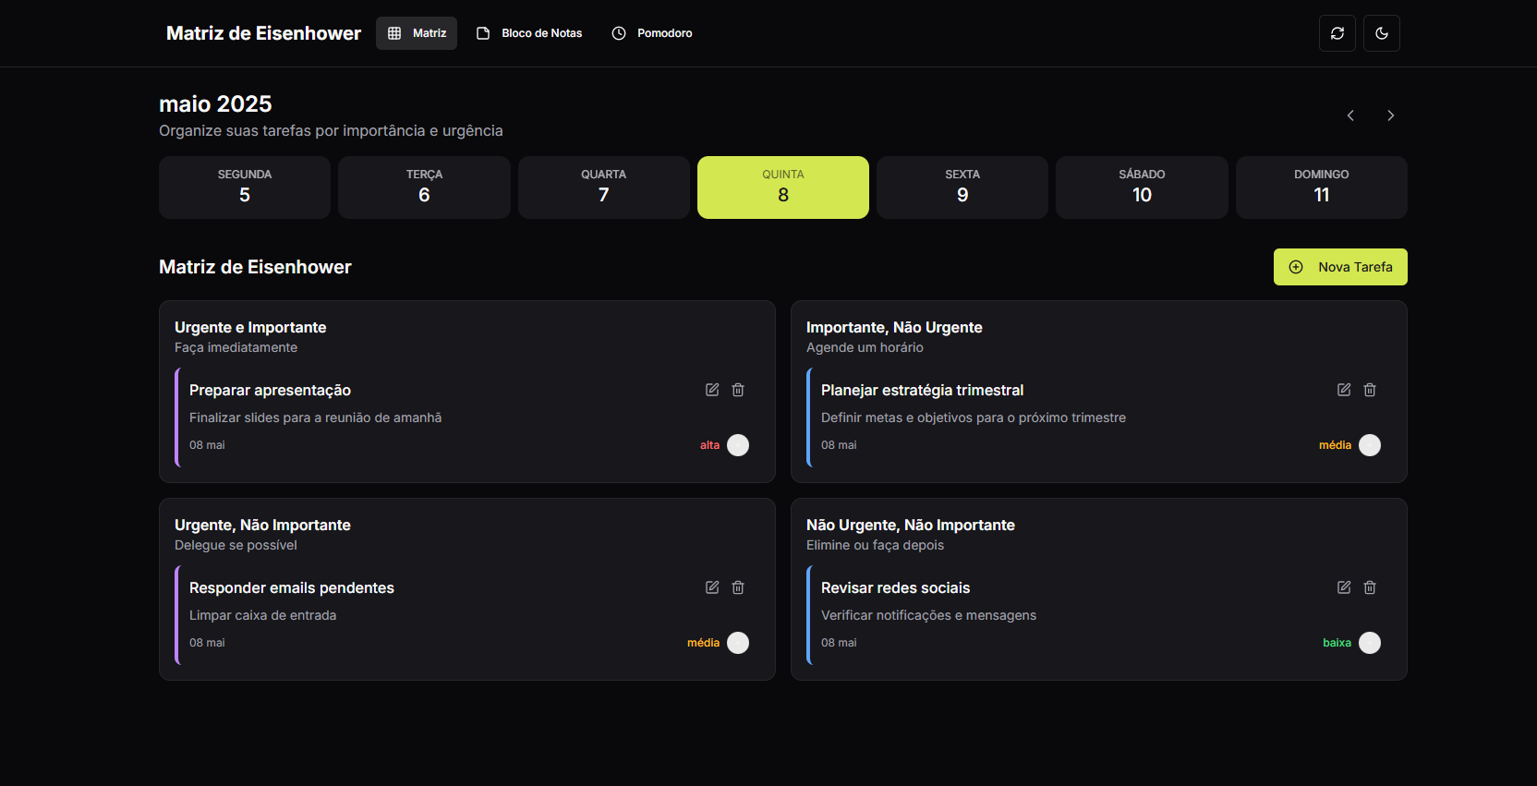
Task: Edit the Responder emails pendentes task
Action: click(712, 587)
